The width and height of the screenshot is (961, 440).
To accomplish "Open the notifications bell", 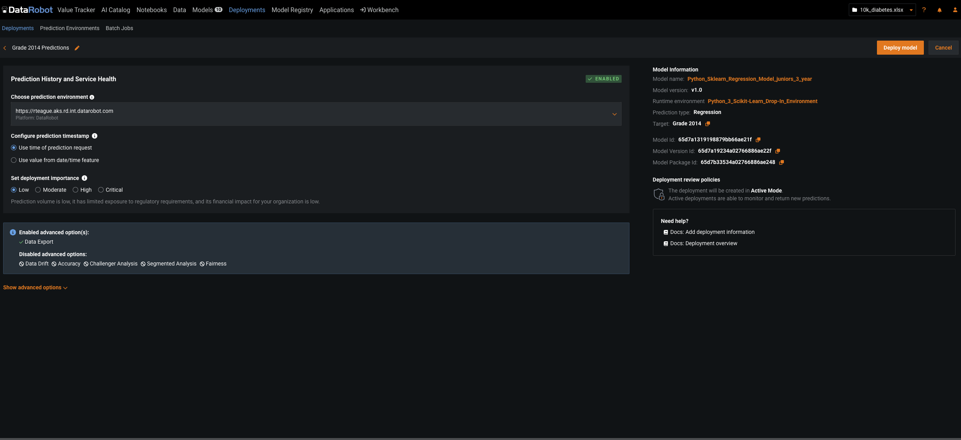I will point(939,10).
